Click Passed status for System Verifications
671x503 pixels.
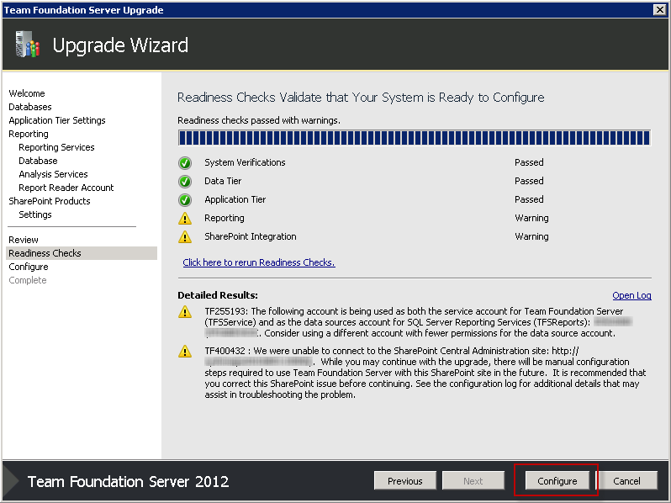(x=529, y=162)
